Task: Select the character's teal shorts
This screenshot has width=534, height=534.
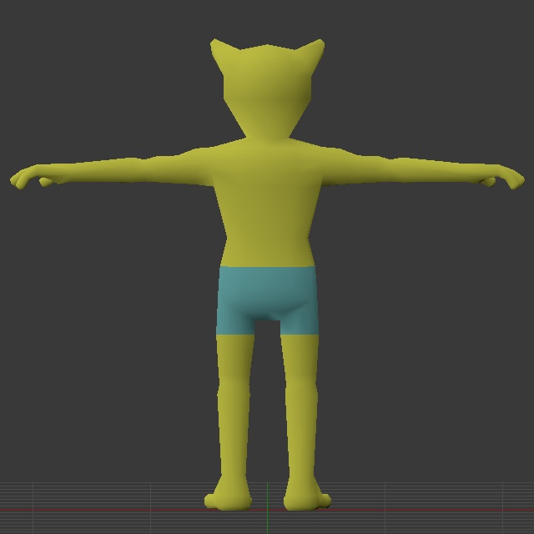Action: click(268, 300)
